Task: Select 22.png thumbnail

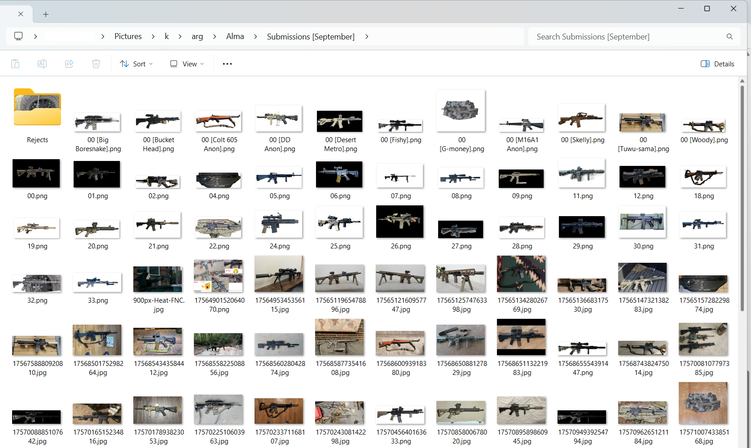Action: click(219, 227)
